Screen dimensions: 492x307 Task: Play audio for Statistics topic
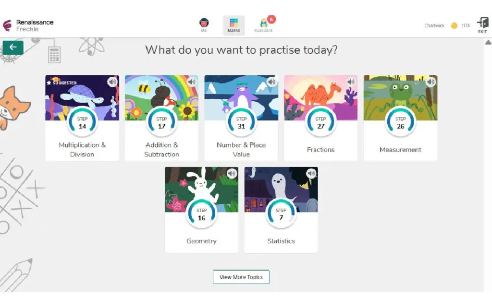pos(312,174)
